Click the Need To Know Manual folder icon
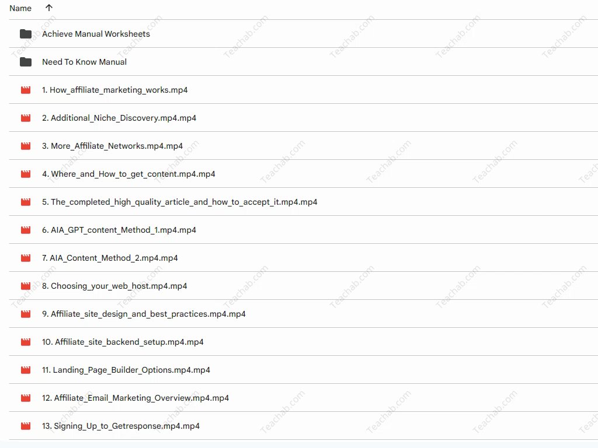Image resolution: width=598 pixels, height=448 pixels. (26, 62)
